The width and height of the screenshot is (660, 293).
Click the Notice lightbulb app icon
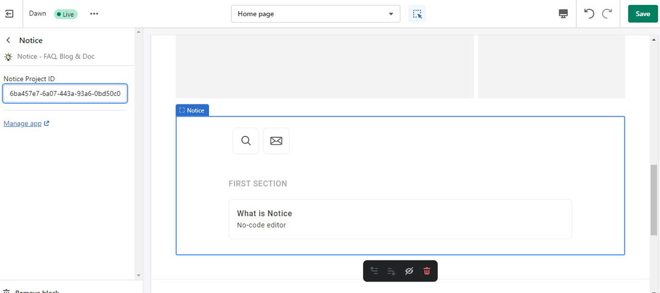[8, 56]
